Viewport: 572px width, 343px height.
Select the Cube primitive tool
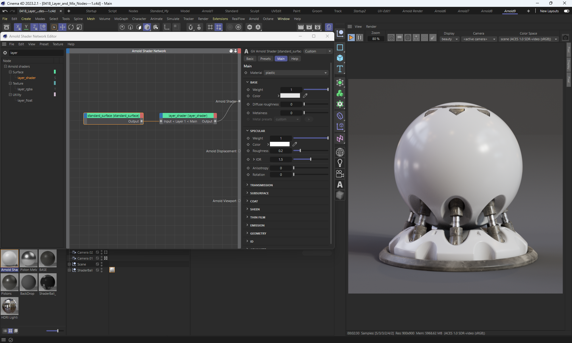click(x=340, y=58)
